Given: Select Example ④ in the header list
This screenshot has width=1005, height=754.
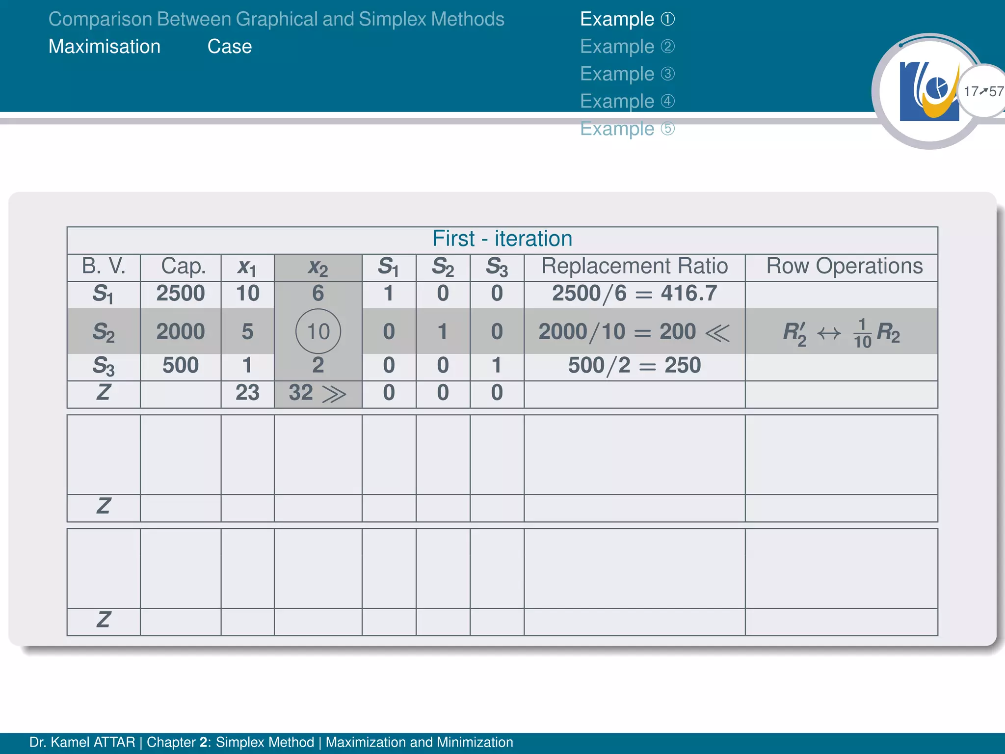Looking at the screenshot, I should pyautogui.click(x=627, y=102).
